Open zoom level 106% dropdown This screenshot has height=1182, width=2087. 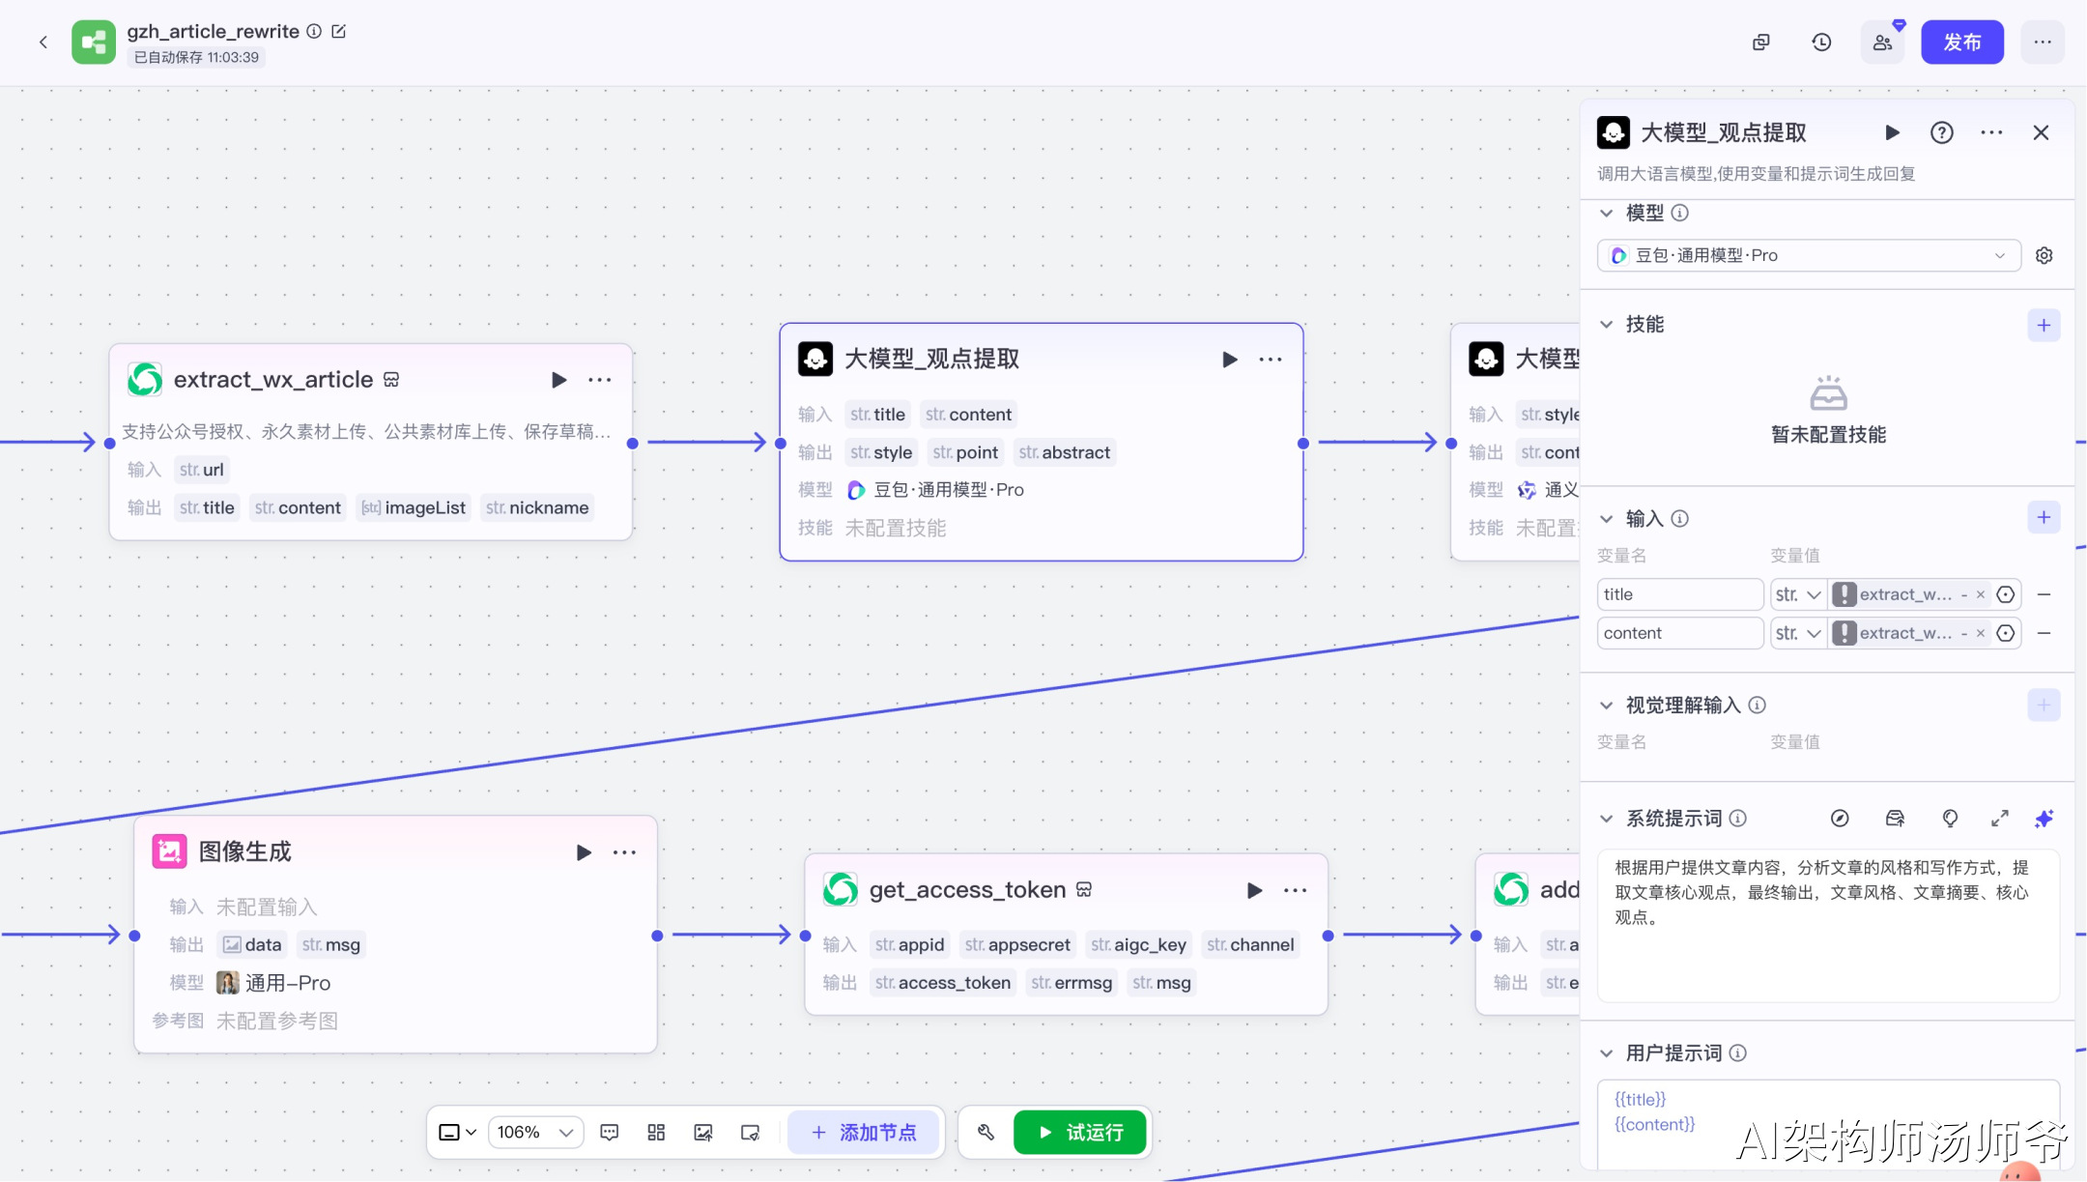pyautogui.click(x=536, y=1132)
